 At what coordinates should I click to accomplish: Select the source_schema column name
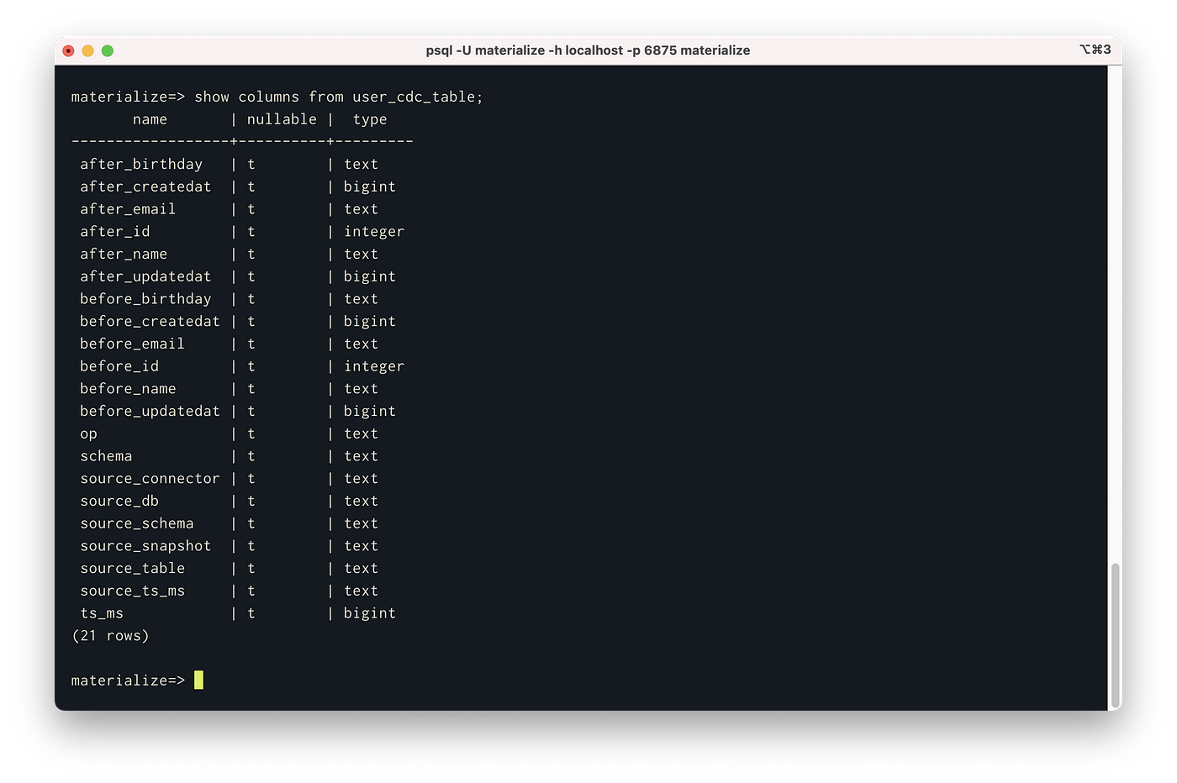click(137, 523)
